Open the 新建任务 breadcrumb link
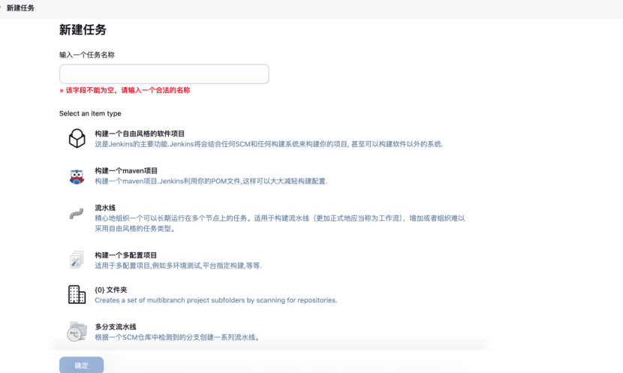This screenshot has height=373, width=623. [x=20, y=8]
